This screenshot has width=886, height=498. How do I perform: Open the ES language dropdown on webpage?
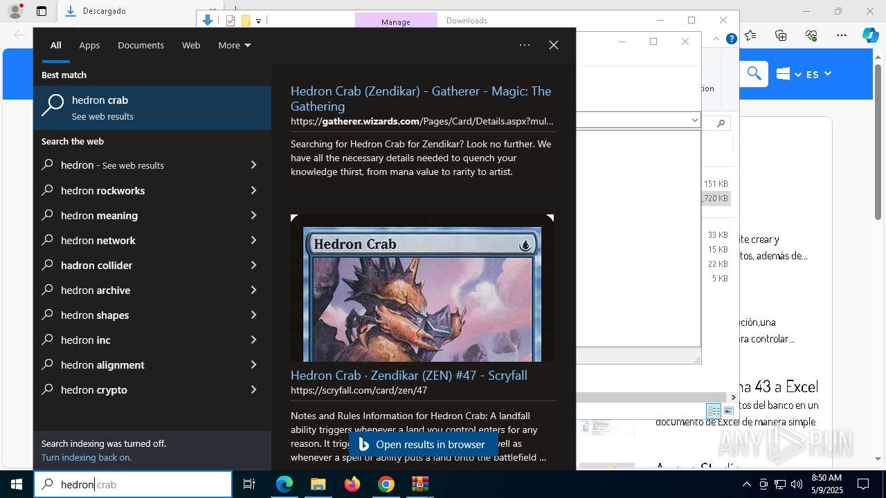pyautogui.click(x=818, y=74)
